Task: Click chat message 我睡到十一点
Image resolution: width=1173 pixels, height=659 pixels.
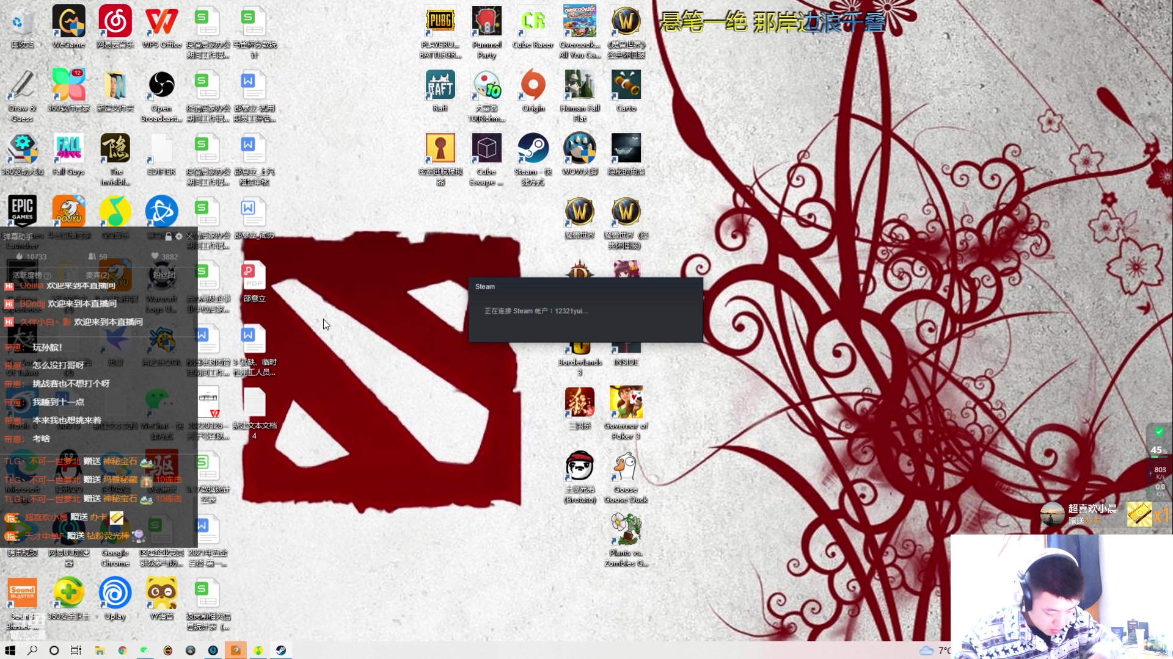Action: (58, 402)
